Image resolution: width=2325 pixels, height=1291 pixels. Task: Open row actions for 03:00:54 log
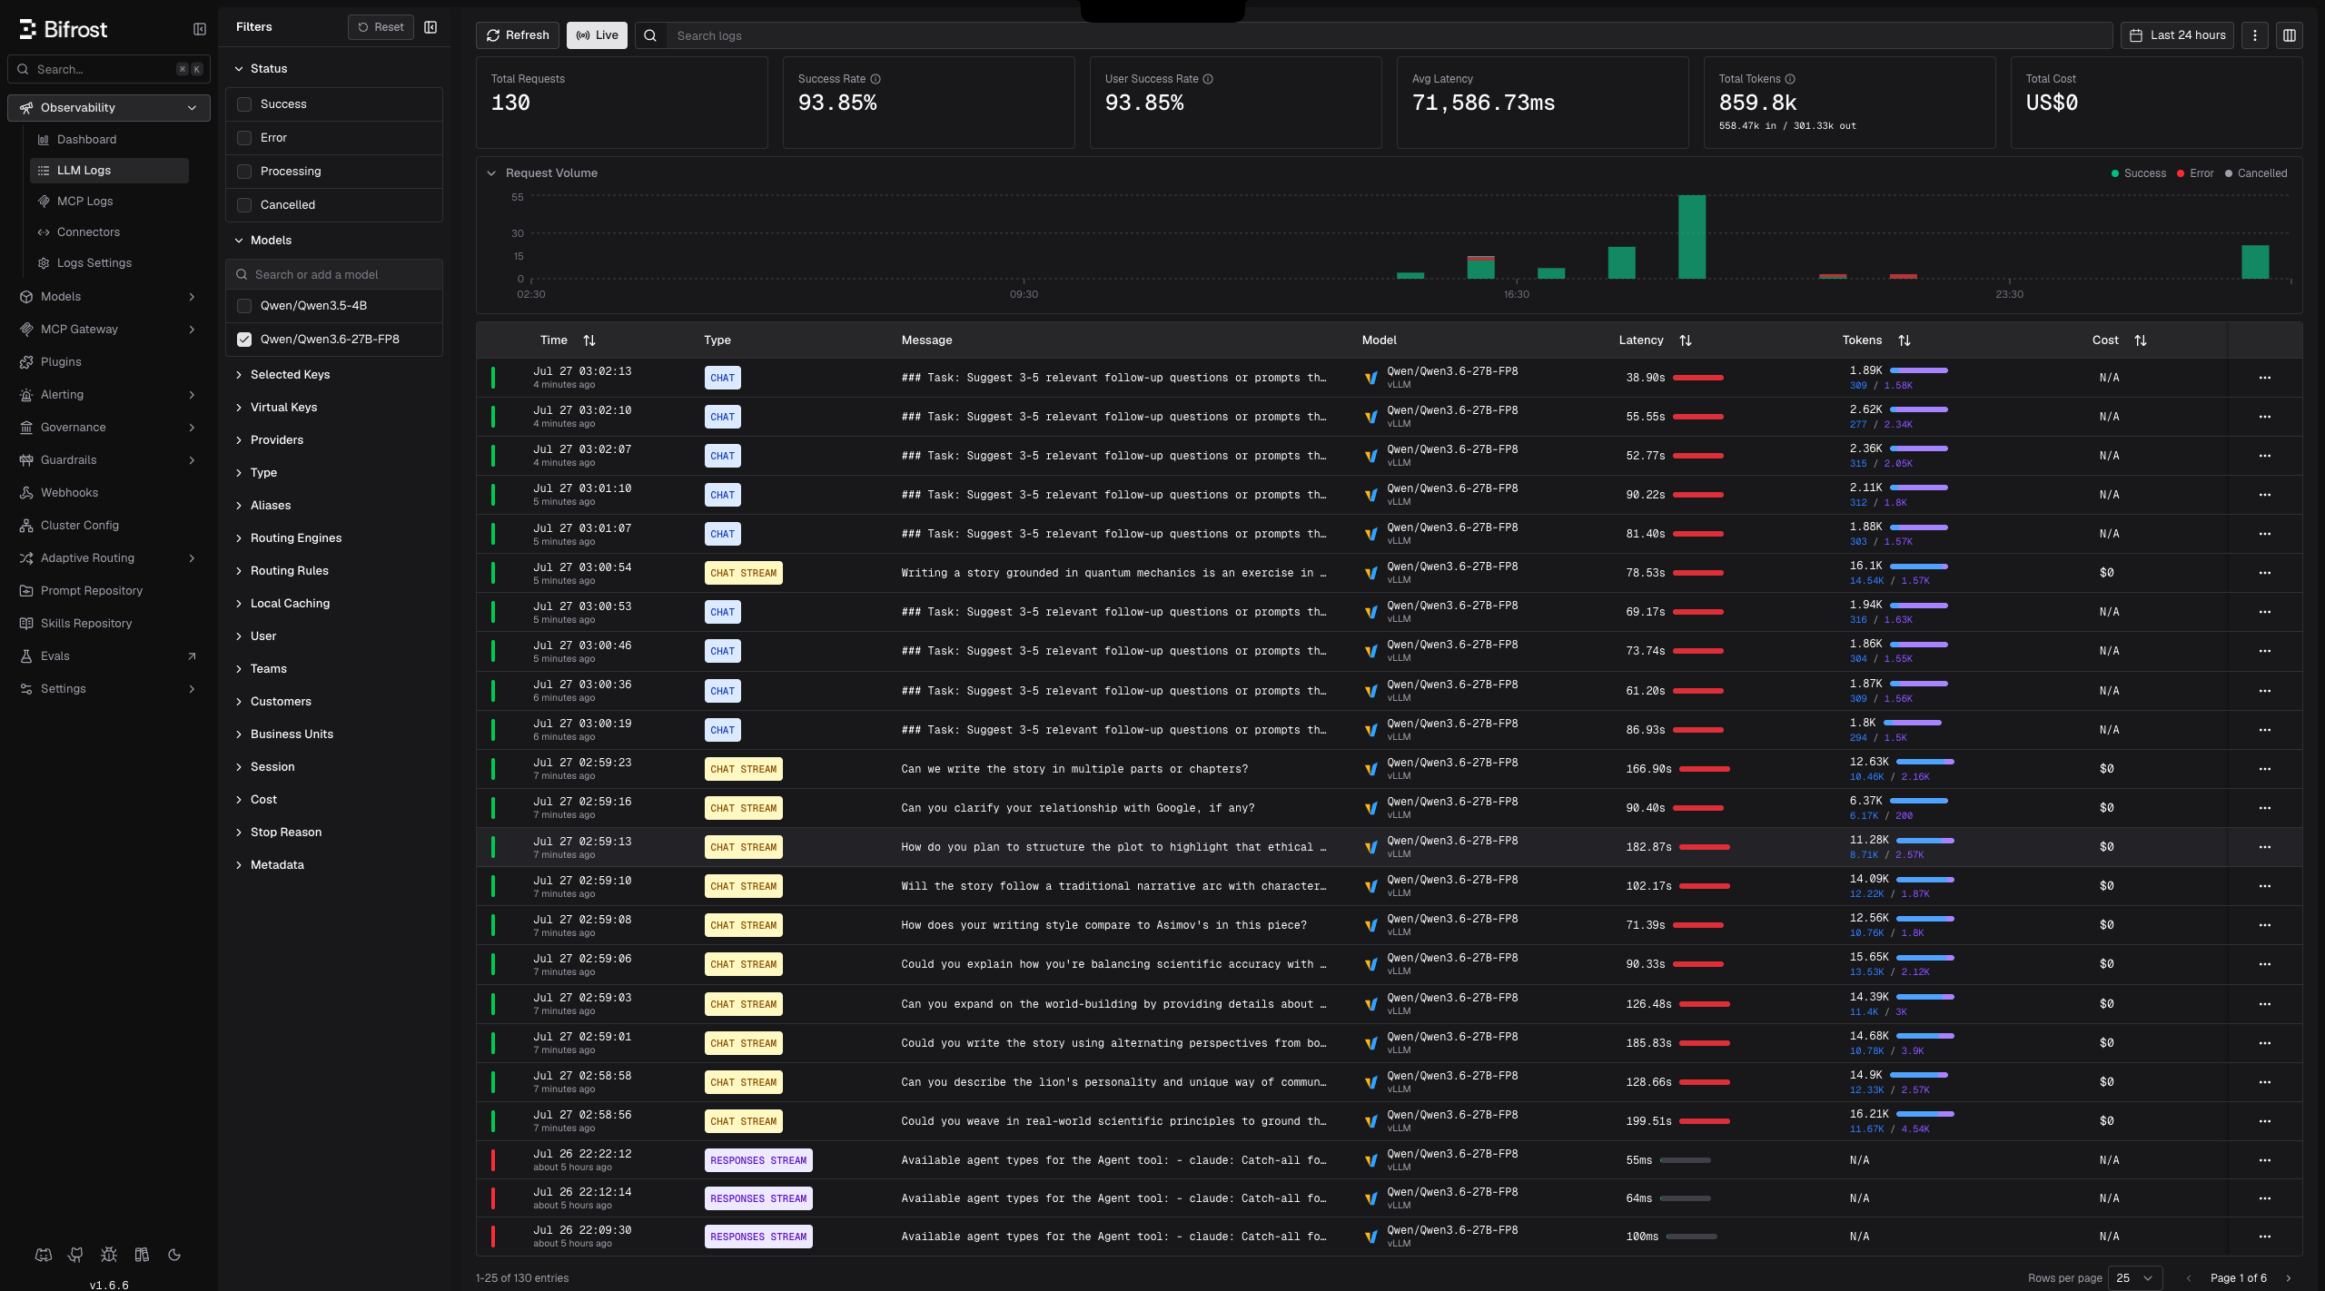coord(2265,573)
